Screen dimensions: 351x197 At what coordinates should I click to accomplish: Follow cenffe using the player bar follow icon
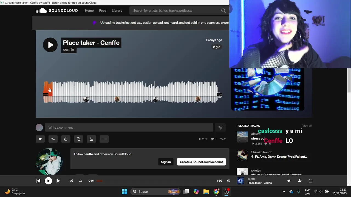[300, 181]
